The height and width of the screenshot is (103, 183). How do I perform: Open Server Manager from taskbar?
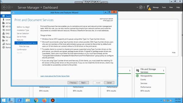pos(11,100)
